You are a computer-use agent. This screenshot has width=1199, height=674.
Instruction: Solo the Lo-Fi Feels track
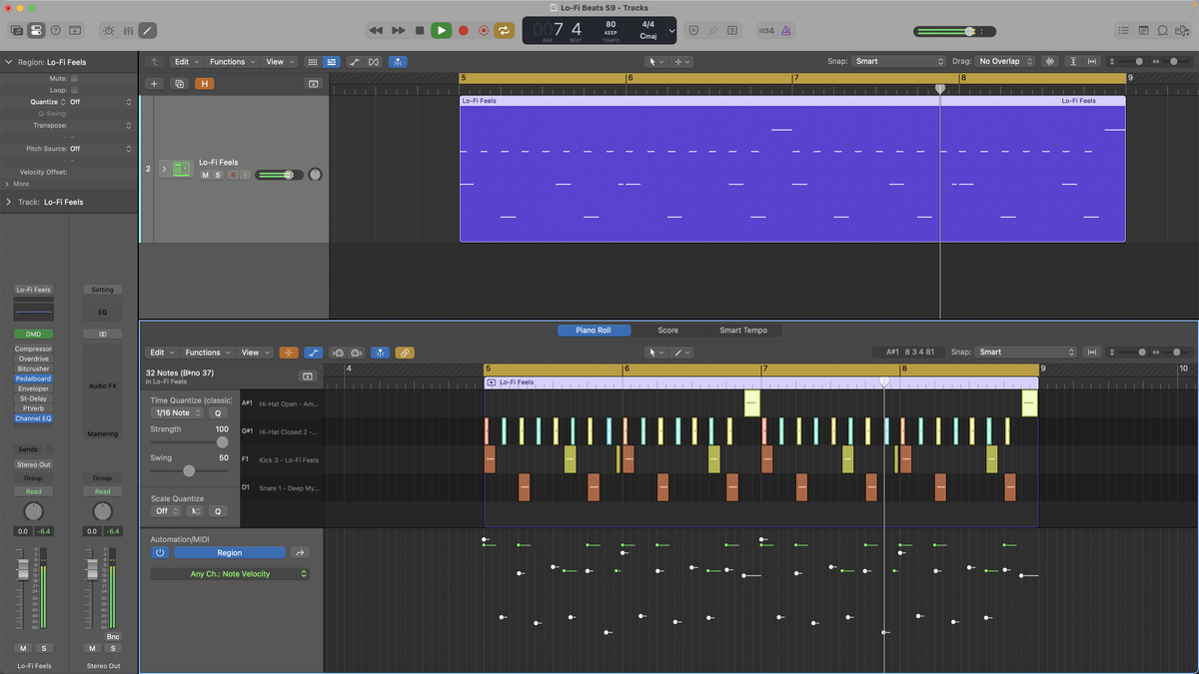[218, 175]
